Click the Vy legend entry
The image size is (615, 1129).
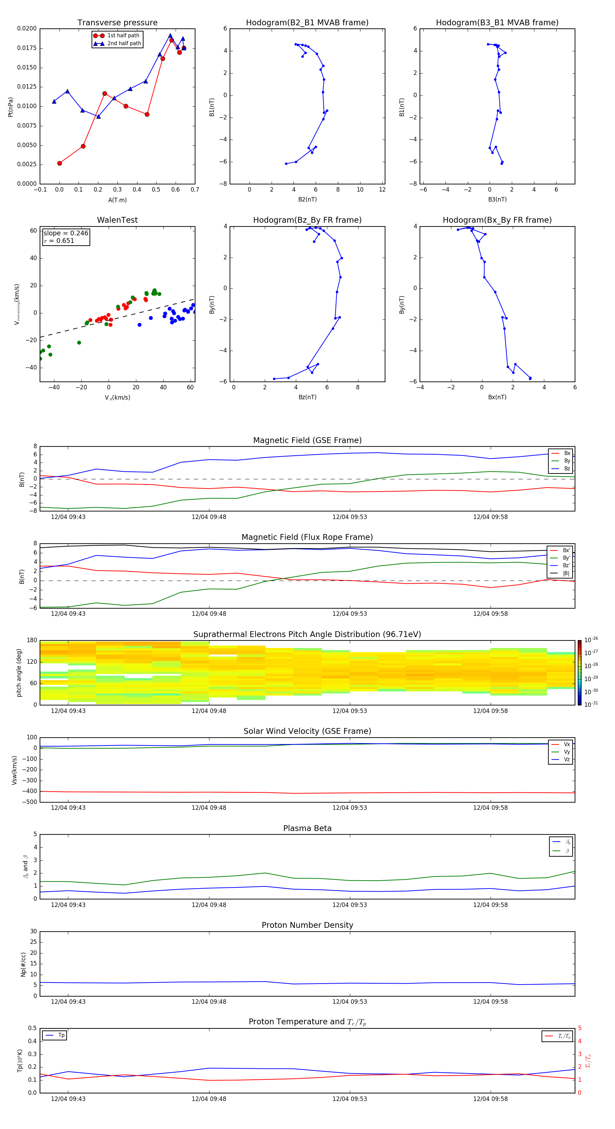[x=561, y=752]
